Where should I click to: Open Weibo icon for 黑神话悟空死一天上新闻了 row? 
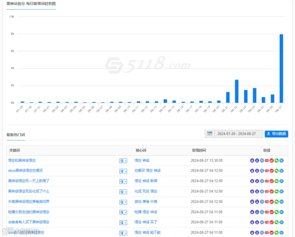pos(272,181)
